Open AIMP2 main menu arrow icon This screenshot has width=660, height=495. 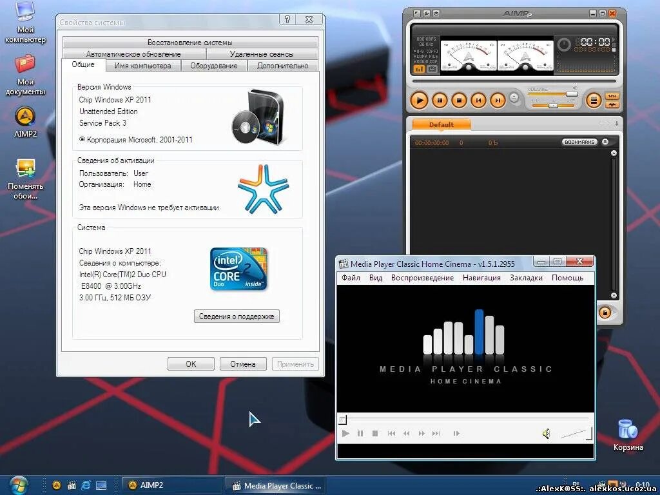pos(417,14)
